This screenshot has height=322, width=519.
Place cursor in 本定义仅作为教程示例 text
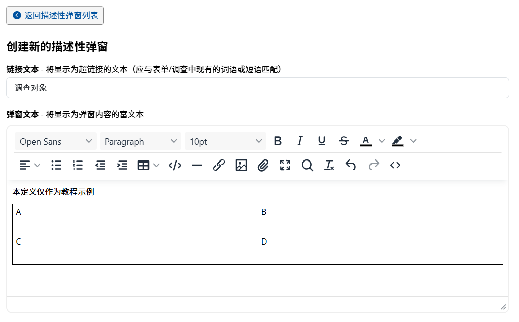coord(53,192)
